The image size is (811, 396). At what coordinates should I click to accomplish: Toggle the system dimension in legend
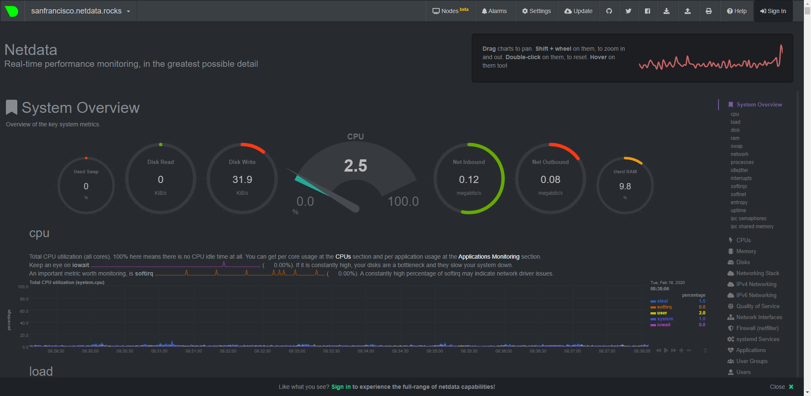665,319
